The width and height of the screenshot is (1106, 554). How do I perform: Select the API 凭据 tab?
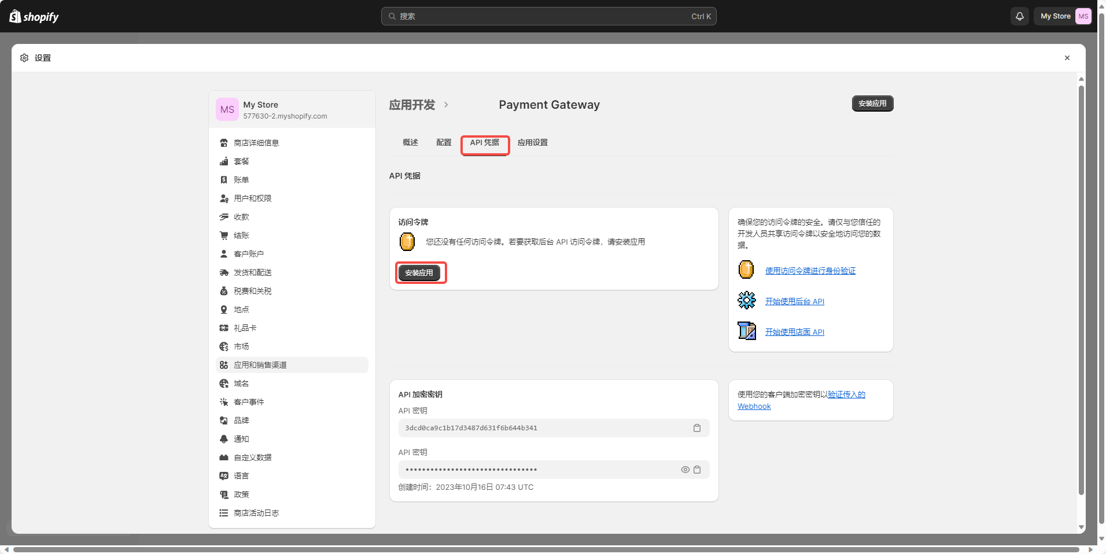click(485, 142)
